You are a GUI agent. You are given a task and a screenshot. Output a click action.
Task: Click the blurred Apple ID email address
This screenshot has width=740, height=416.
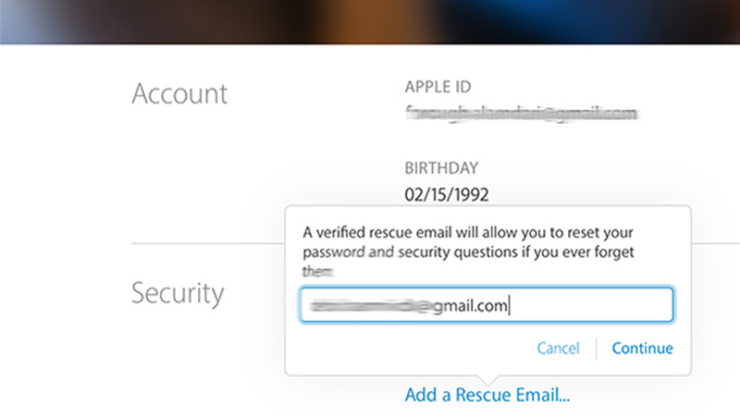(521, 115)
